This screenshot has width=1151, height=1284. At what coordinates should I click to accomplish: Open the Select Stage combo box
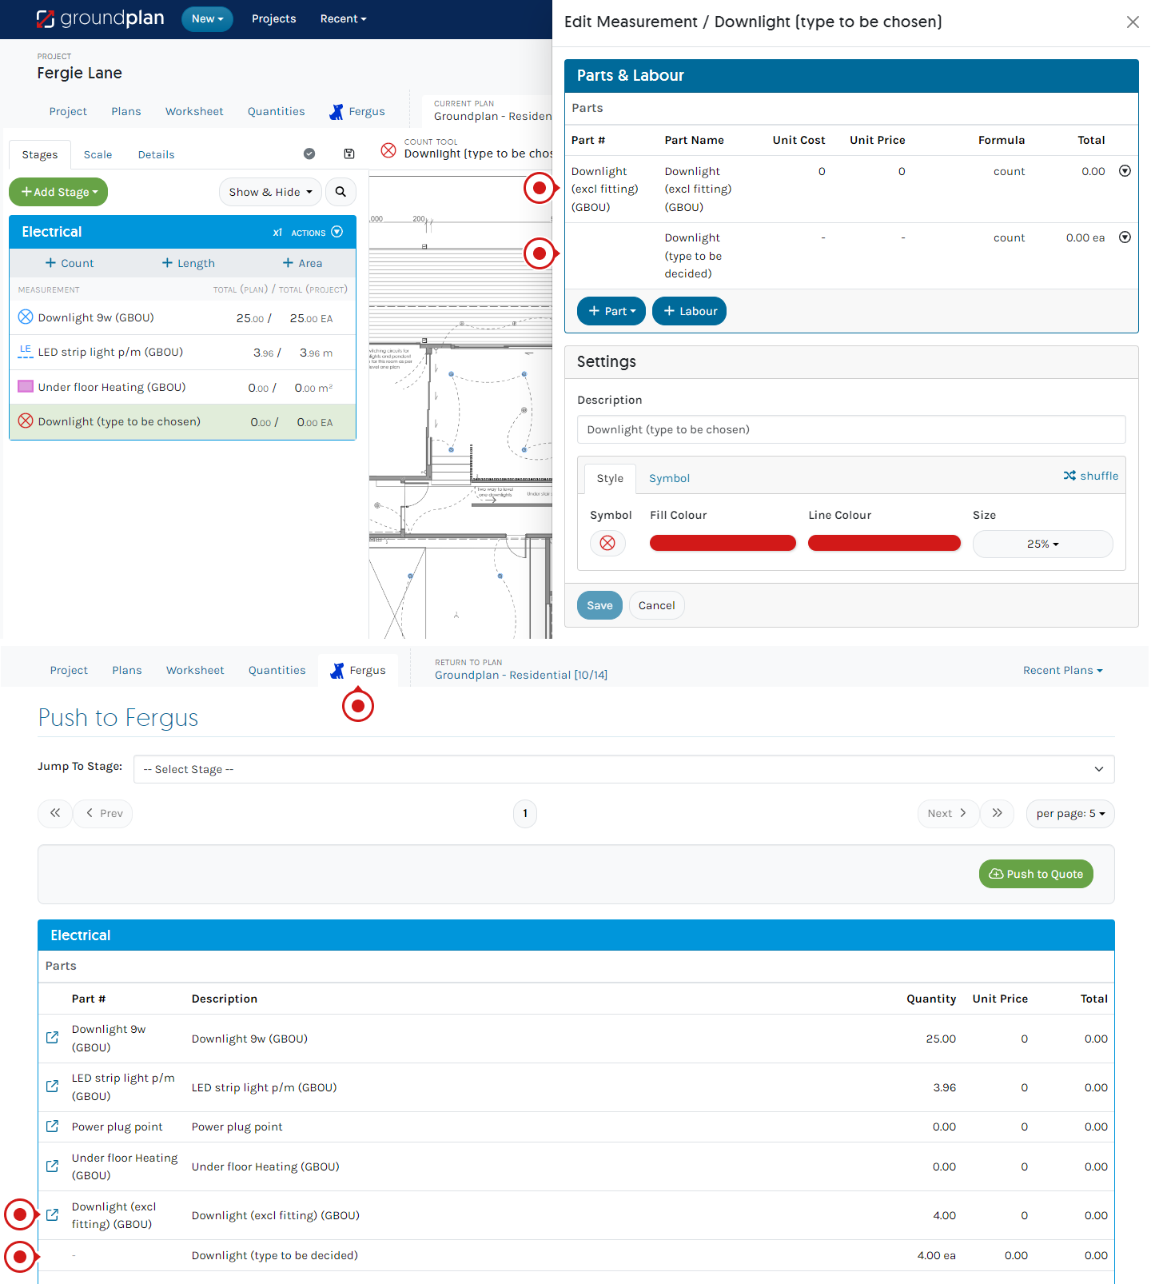623,769
